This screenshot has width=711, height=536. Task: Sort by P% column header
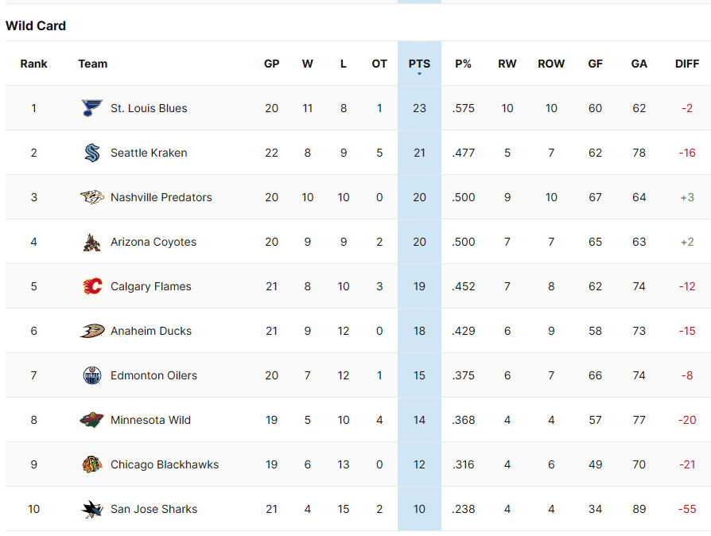point(463,64)
